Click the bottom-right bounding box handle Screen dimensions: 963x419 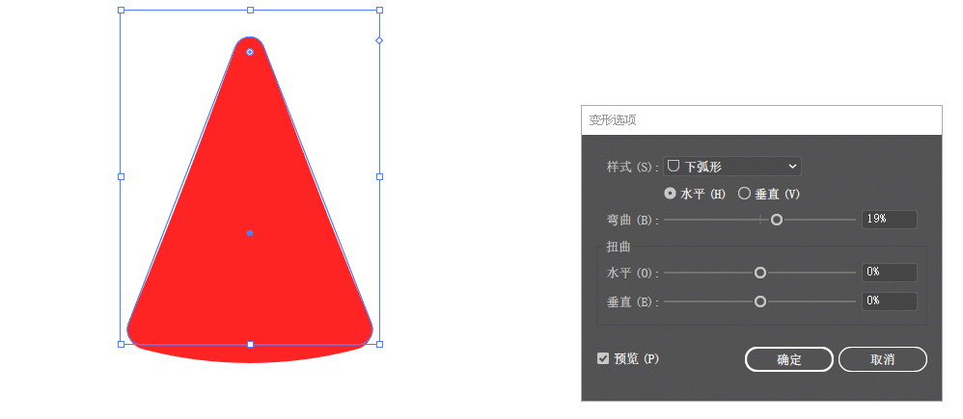[x=379, y=344]
